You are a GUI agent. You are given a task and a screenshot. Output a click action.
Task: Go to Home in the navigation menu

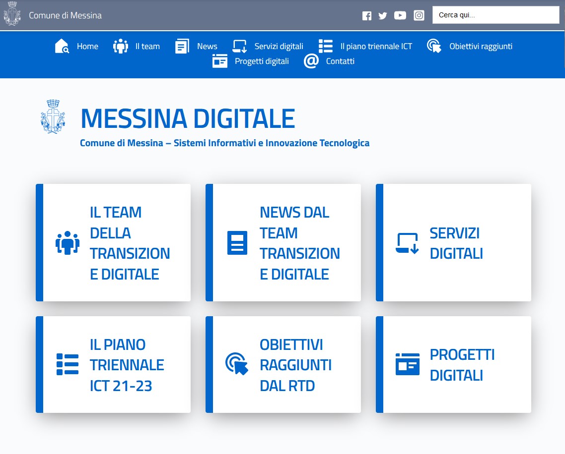tap(87, 47)
